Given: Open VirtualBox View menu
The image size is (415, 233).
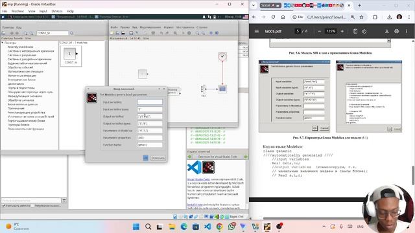Looking at the screenshot, I should pyautogui.click(x=32, y=11).
